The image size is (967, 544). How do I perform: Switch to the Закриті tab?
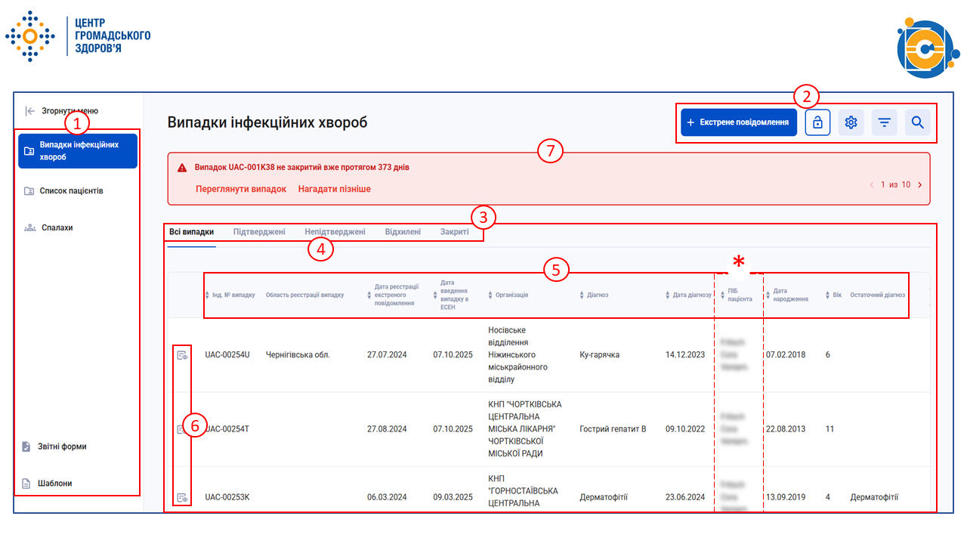(x=454, y=232)
